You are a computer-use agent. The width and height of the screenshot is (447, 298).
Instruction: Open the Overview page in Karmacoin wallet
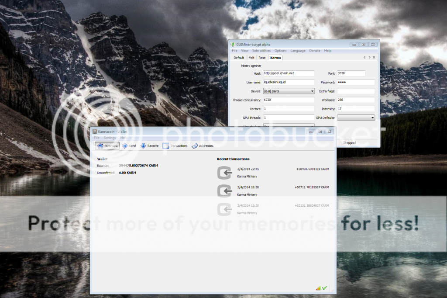[x=107, y=146]
